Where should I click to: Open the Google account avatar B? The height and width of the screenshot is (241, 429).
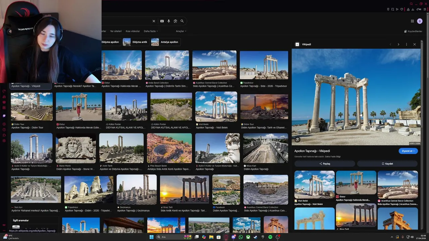coord(420,21)
